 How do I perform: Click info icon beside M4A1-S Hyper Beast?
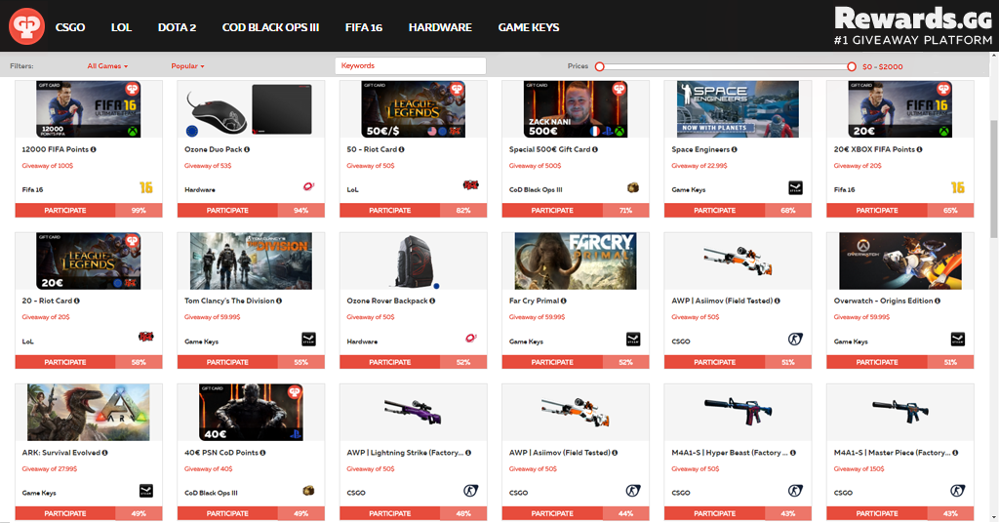[793, 453]
